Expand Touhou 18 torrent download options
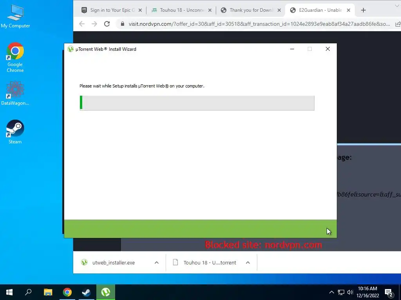401x300 pixels. point(247,262)
